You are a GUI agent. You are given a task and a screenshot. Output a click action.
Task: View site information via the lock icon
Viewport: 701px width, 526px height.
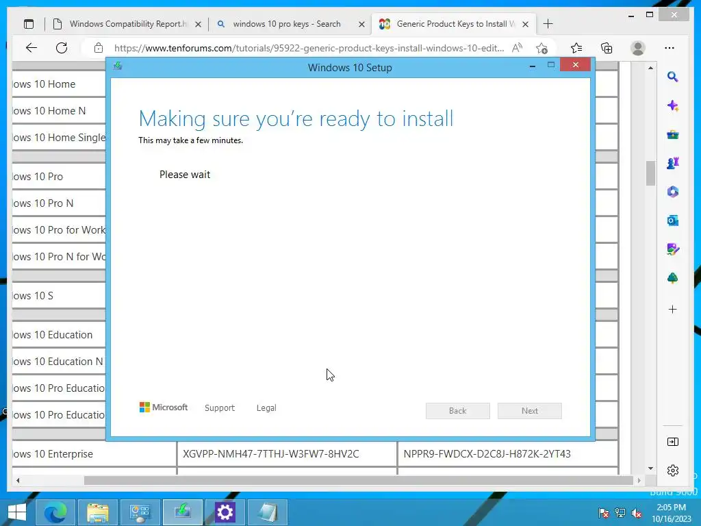click(99, 48)
